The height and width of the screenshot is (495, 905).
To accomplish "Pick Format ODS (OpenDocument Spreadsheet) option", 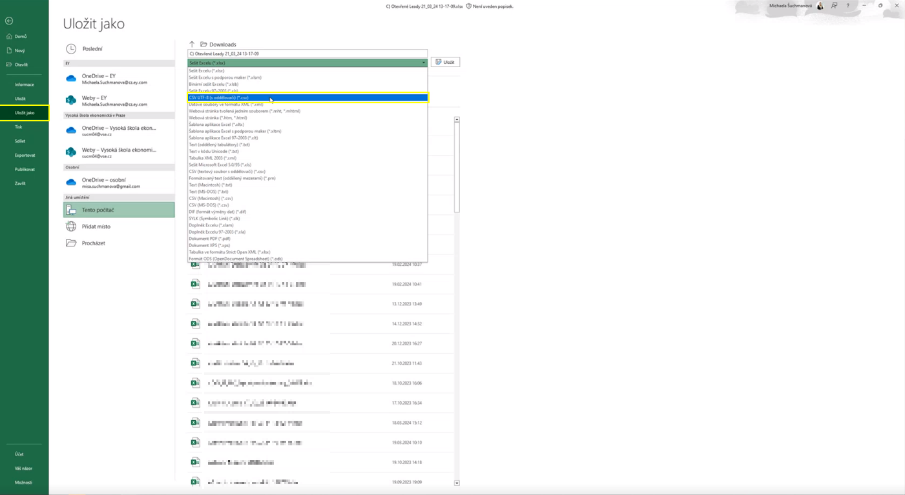I will [236, 259].
